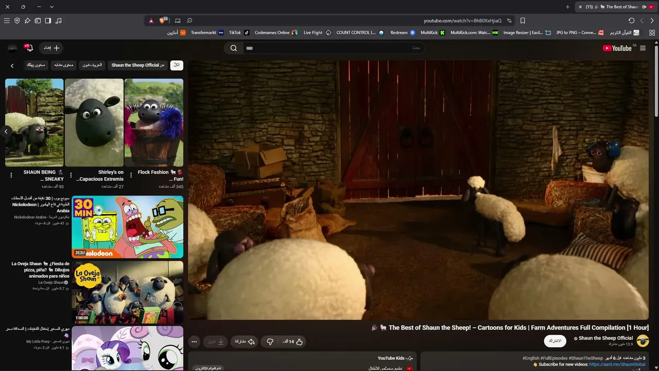
Task: Open the My Little Pony video thumbnail
Action: pyautogui.click(x=128, y=348)
